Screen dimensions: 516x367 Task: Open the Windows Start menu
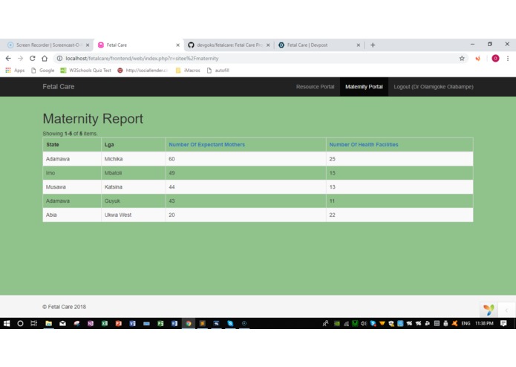point(7,323)
